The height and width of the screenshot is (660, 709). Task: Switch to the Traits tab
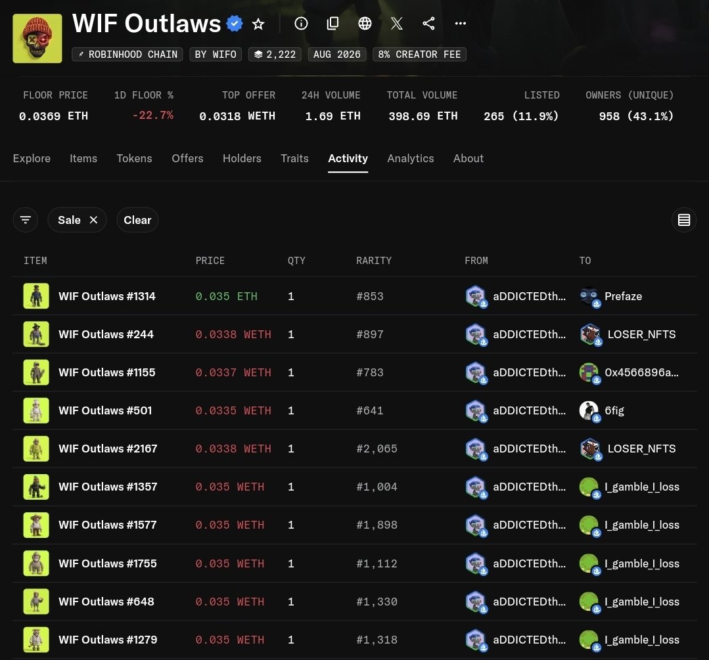click(x=294, y=158)
